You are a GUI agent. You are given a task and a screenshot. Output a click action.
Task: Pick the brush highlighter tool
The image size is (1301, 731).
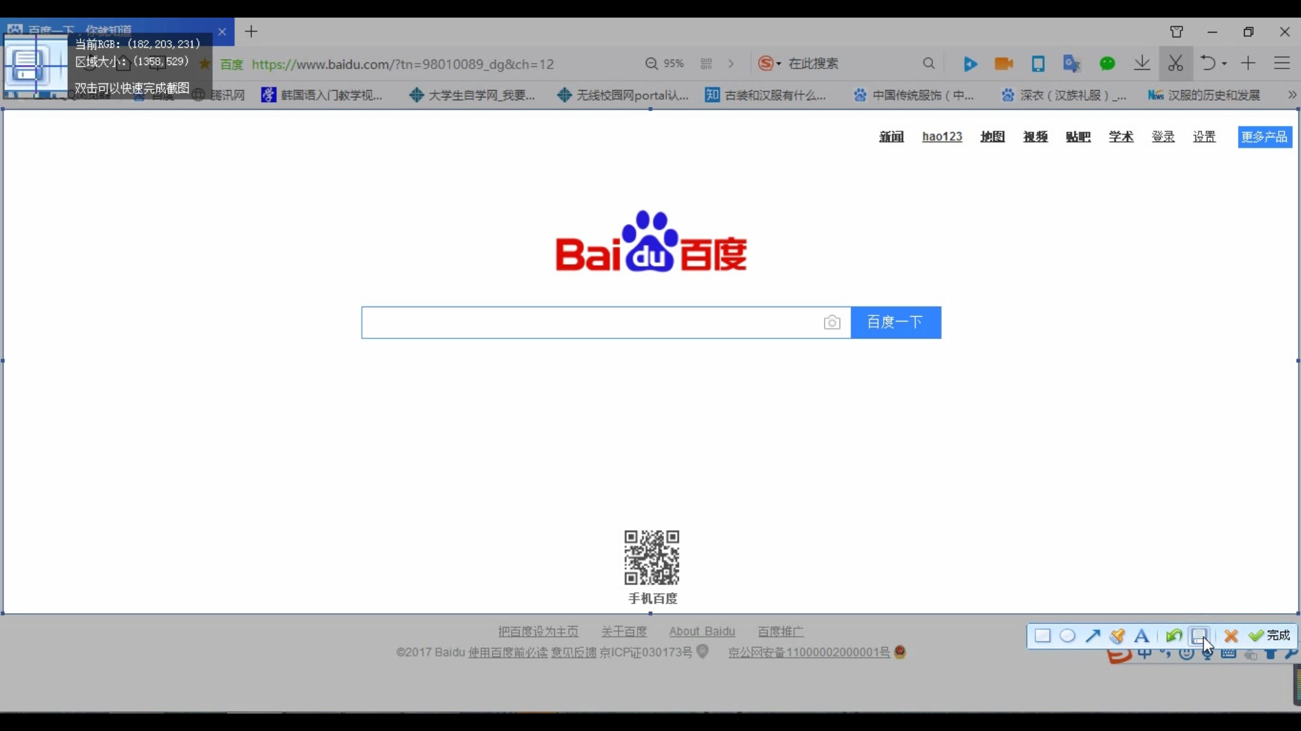[1119, 636]
